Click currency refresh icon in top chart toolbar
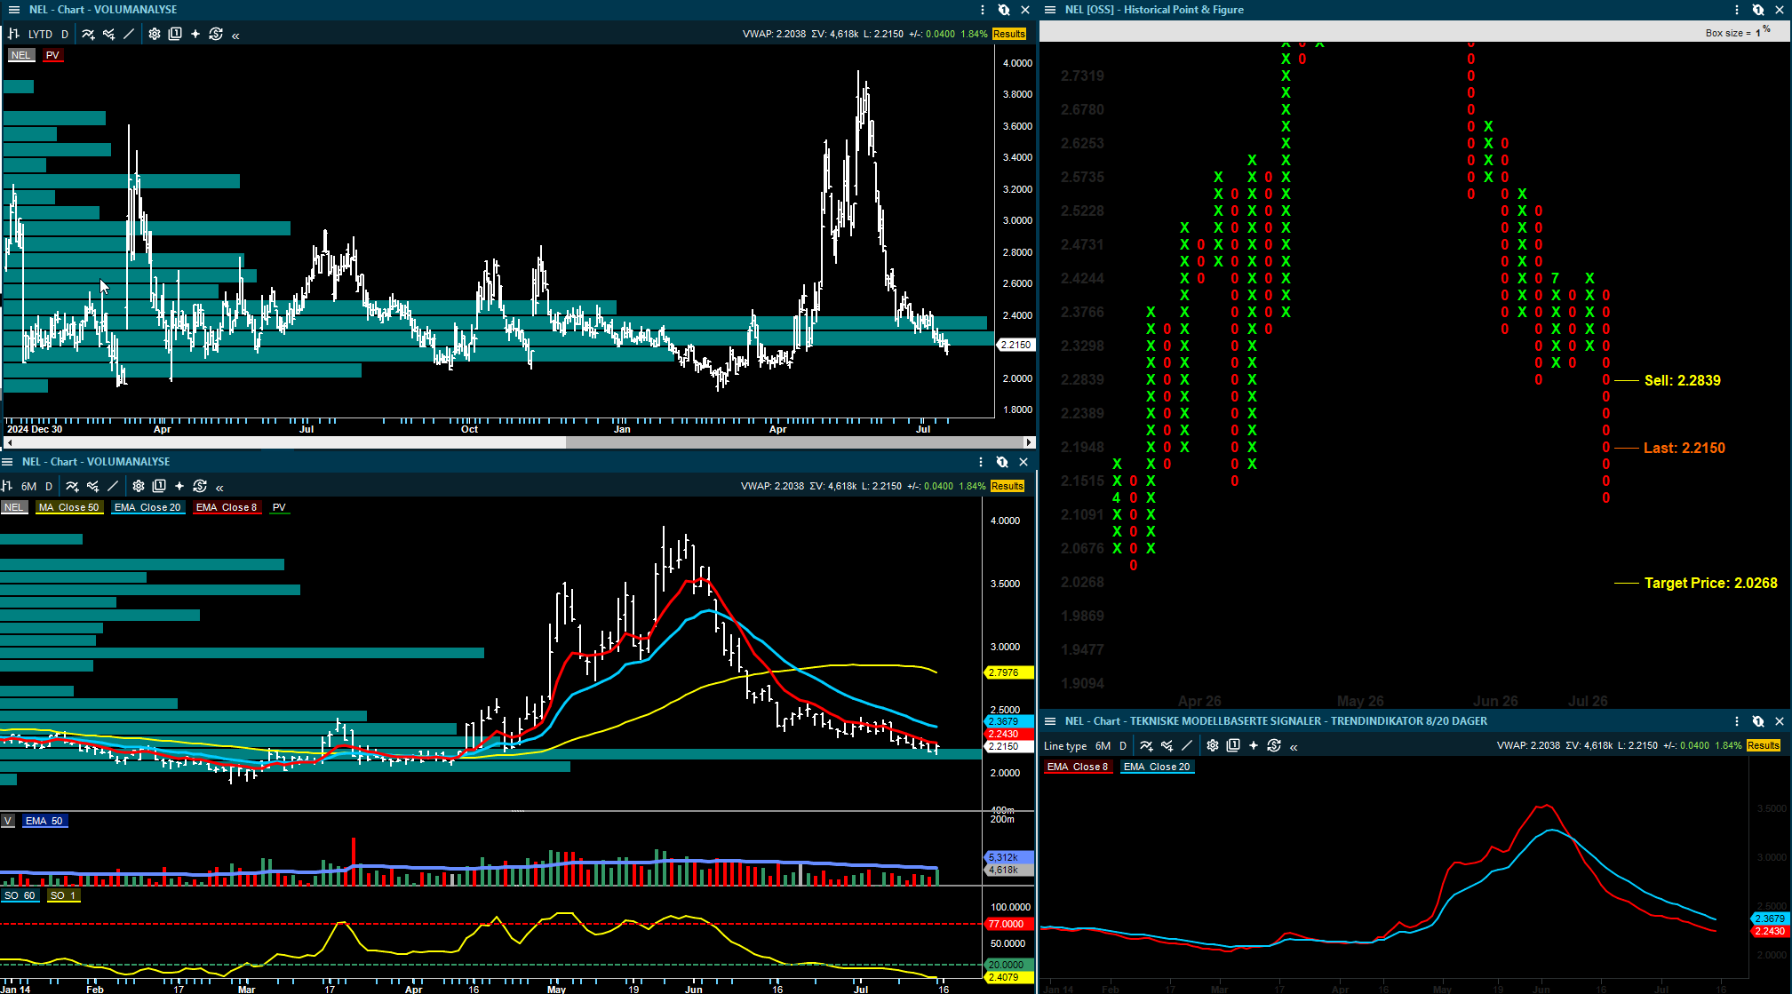This screenshot has height=994, width=1792. click(x=216, y=34)
